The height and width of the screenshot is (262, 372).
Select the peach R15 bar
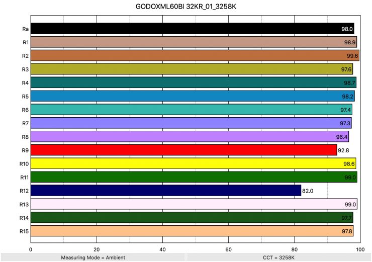tap(192, 231)
